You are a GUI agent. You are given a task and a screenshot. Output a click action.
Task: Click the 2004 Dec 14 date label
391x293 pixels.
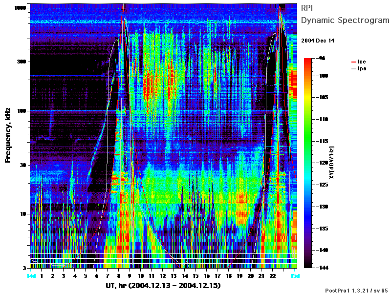point(318,41)
